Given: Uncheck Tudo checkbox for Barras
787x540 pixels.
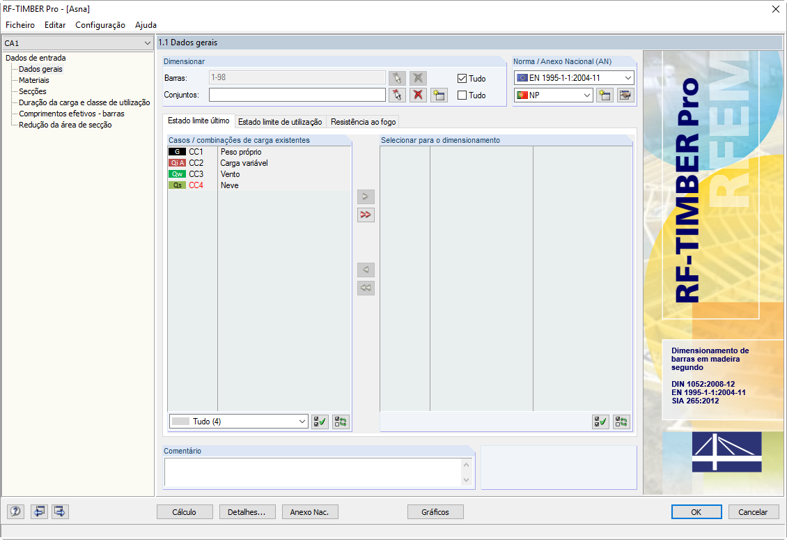Looking at the screenshot, I should click(462, 78).
